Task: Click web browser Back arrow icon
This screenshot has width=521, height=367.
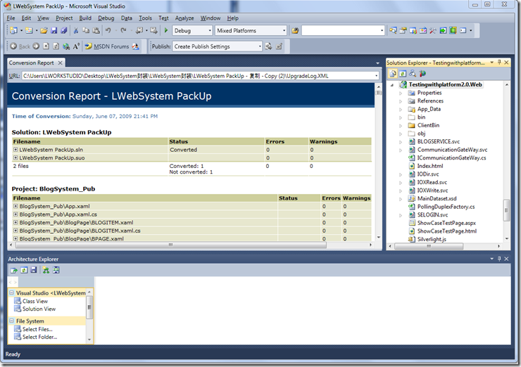Action: point(13,46)
